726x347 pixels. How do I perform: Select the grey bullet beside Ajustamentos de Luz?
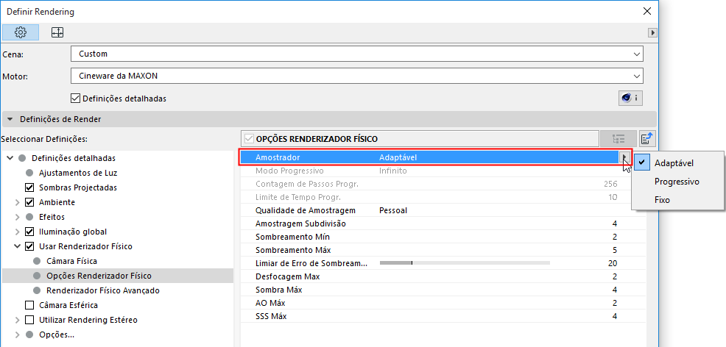coord(29,173)
